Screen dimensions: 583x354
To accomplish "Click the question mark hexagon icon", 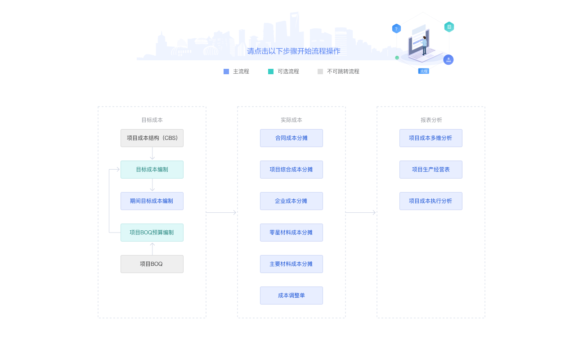I will 396,29.
